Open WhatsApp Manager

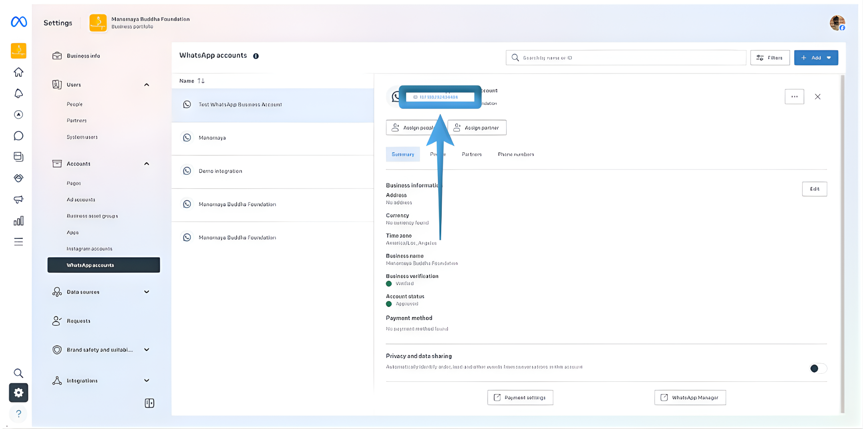click(690, 397)
